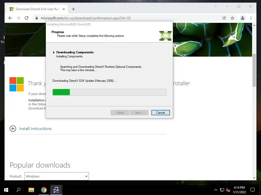
Task: Click 'Downloading Components' step text
Action: [75, 52]
